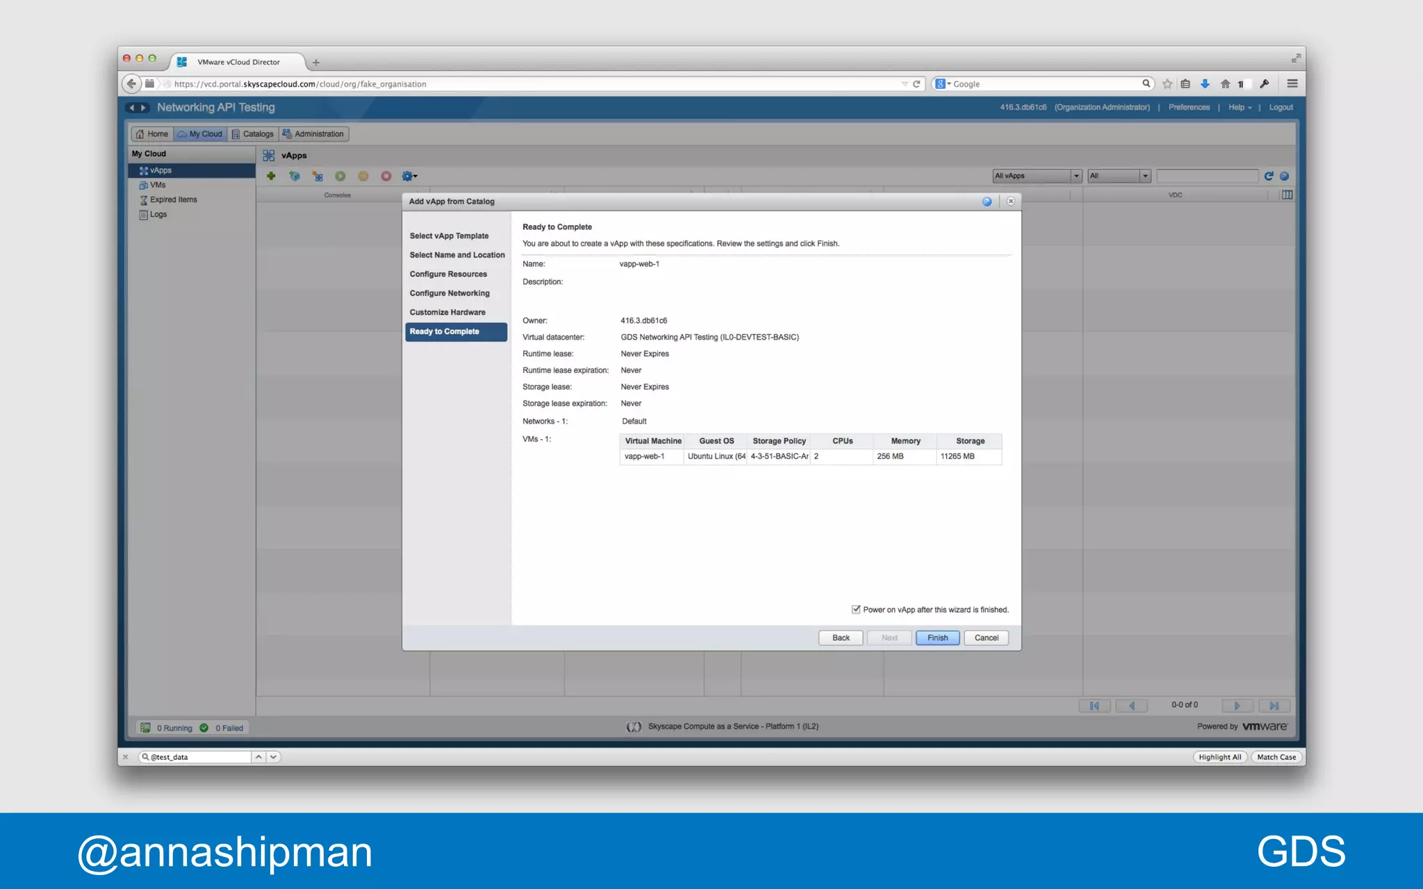
Task: Toggle Match Case in find bar
Action: tap(1276, 757)
